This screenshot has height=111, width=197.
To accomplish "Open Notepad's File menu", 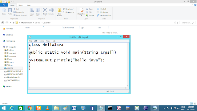I will pyautogui.click(x=30, y=41).
